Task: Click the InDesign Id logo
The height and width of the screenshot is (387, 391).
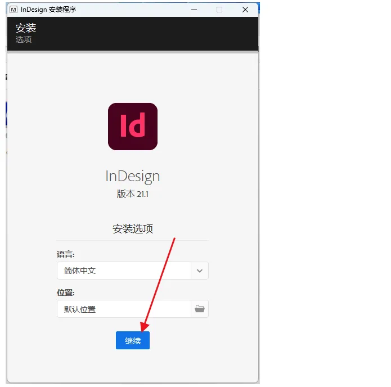Action: [x=133, y=127]
